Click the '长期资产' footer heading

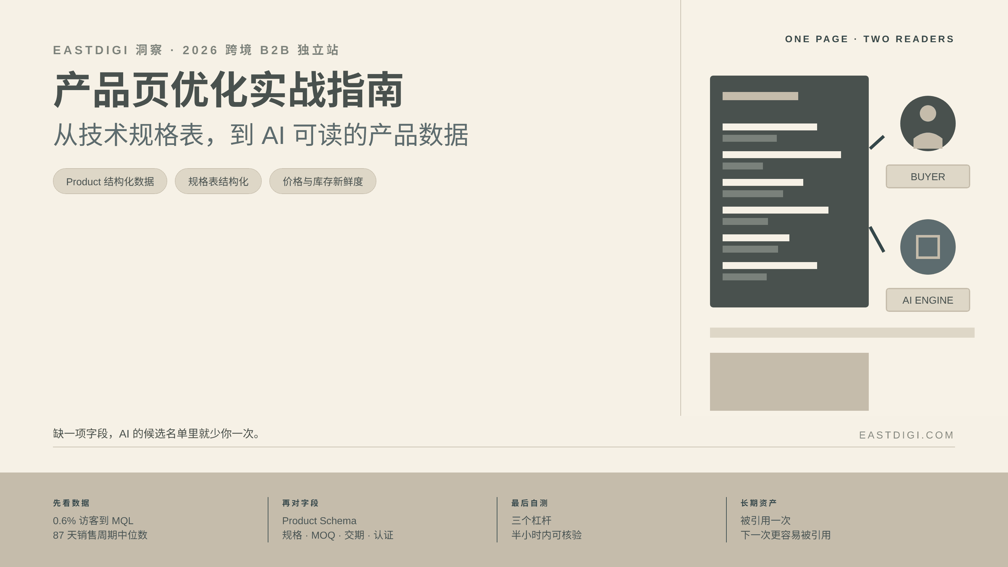point(758,503)
